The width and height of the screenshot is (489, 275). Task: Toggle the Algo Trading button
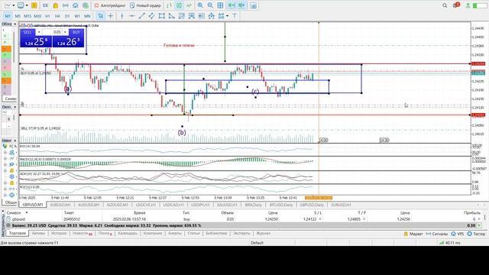point(110,5)
